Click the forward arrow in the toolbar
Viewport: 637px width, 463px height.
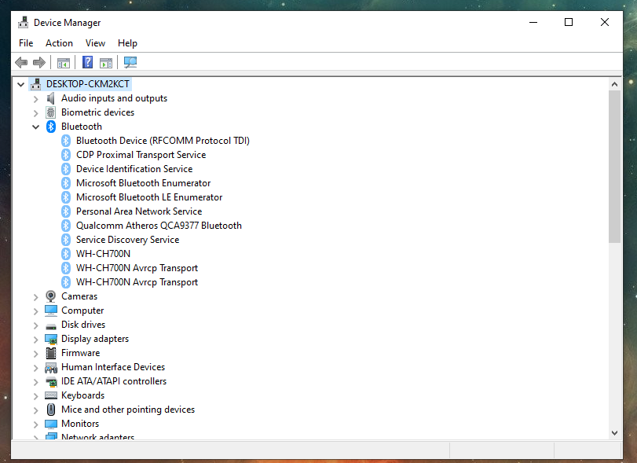point(39,63)
